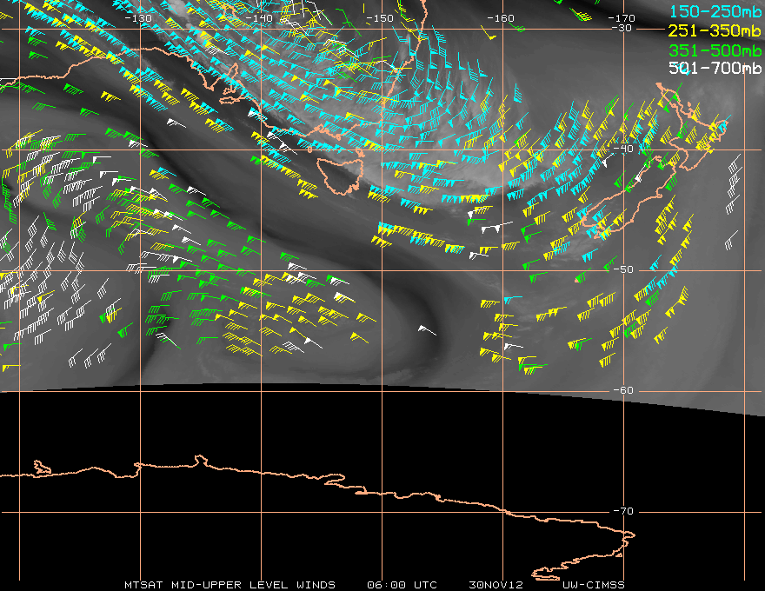Image resolution: width=765 pixels, height=591 pixels.
Task: Click the 06:00 UTC timestamp
Action: 402,585
